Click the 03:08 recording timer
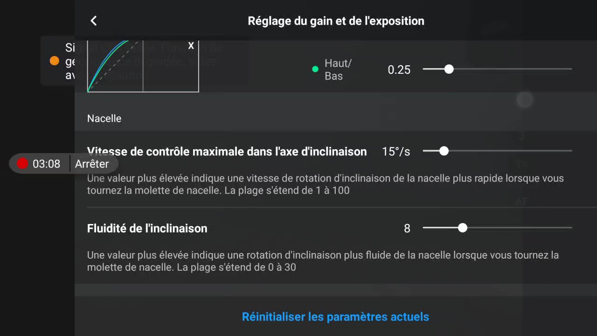Screen dimensions: 597x336 tap(46, 164)
